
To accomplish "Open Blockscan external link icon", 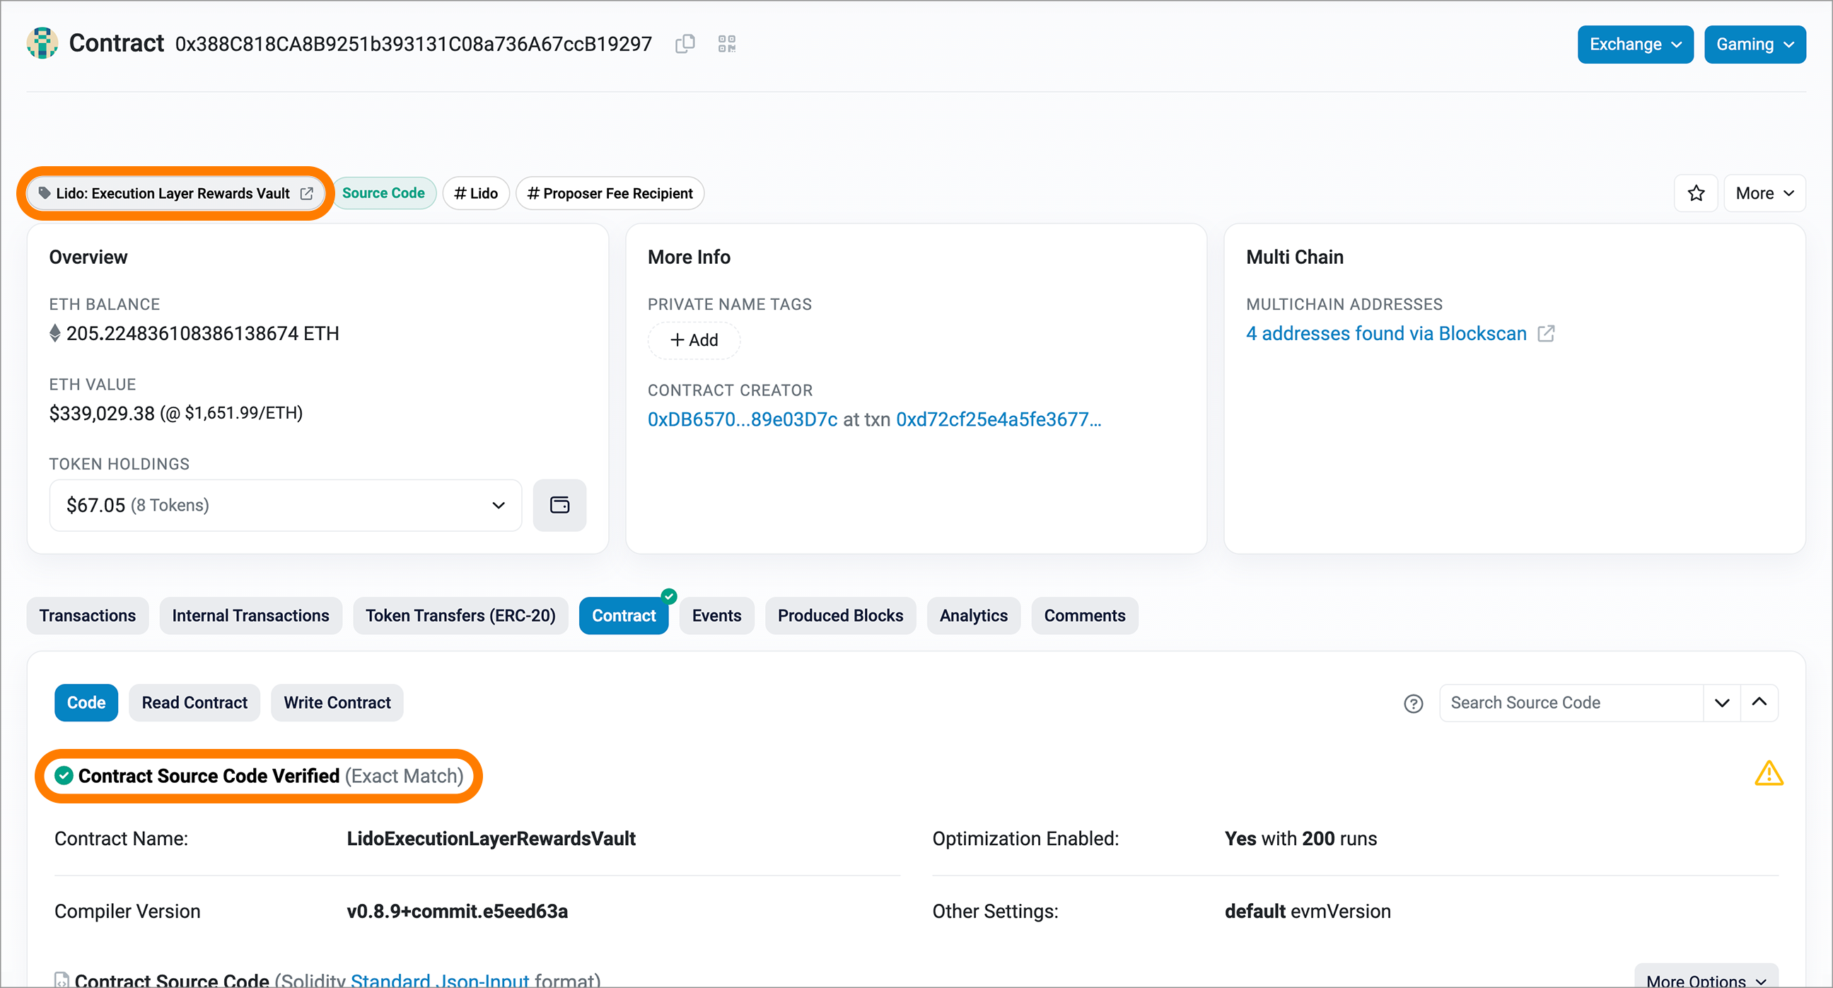I will coord(1545,333).
